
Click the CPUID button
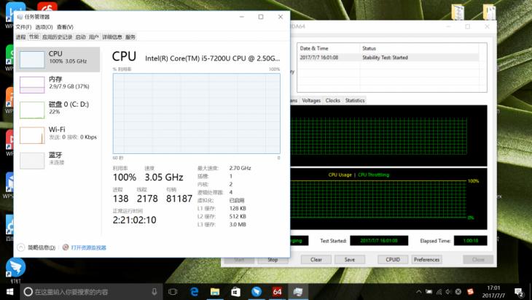[393, 259]
